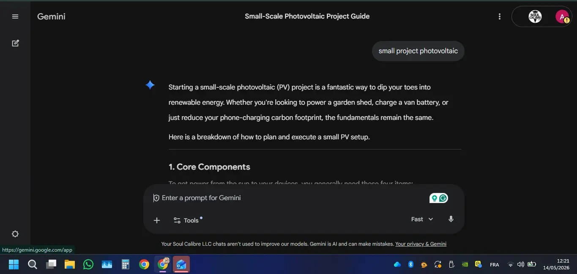Open Settings gear in left sidebar
This screenshot has height=274, width=577.
click(15, 234)
